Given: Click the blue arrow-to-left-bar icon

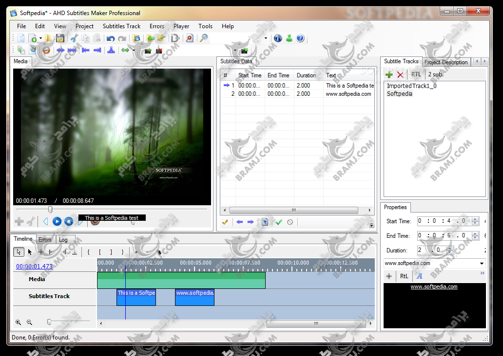Looking at the screenshot, I should pos(86,50).
